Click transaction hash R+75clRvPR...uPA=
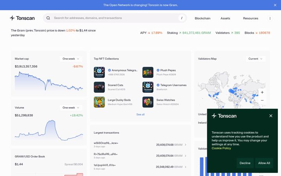 pyautogui.click(x=105, y=154)
